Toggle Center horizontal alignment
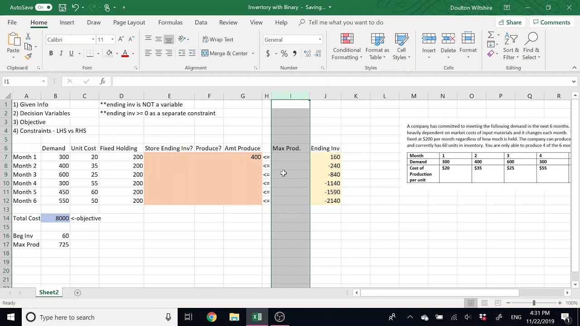 coord(159,53)
